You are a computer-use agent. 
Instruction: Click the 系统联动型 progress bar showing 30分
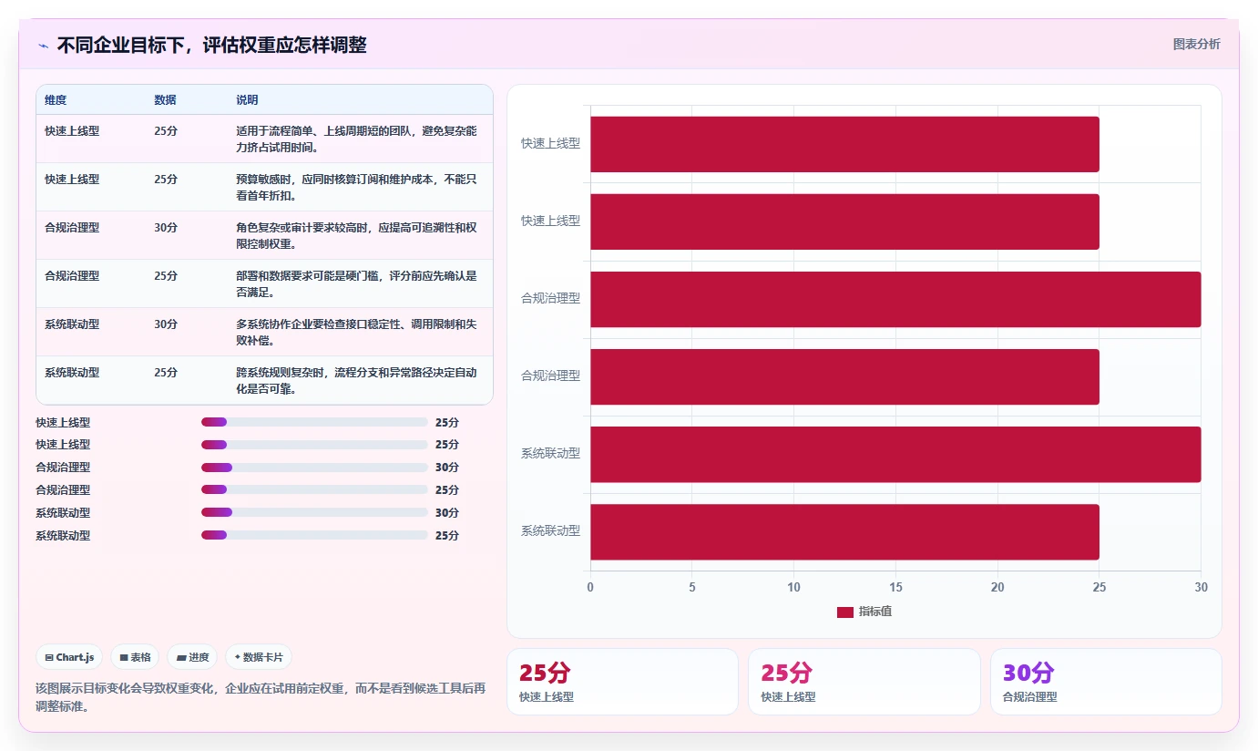pos(314,512)
